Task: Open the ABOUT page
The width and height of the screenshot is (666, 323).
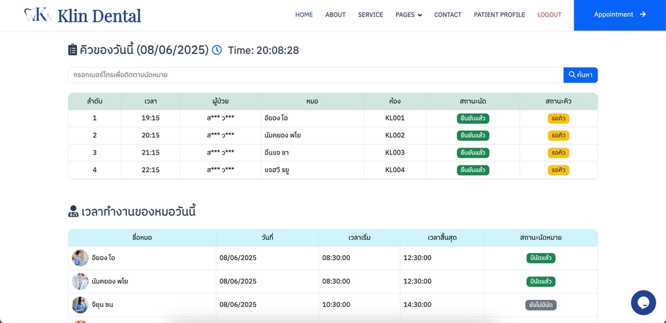Action: (336, 15)
